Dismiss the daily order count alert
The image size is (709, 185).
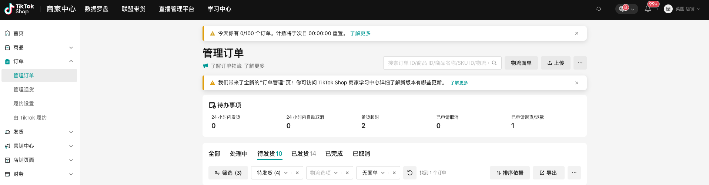pyautogui.click(x=576, y=33)
